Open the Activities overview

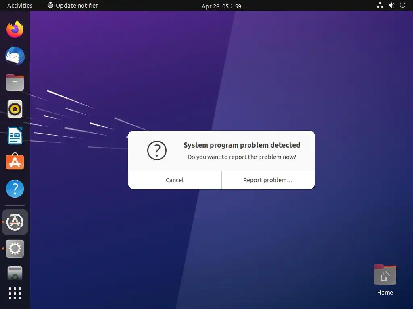tap(20, 6)
